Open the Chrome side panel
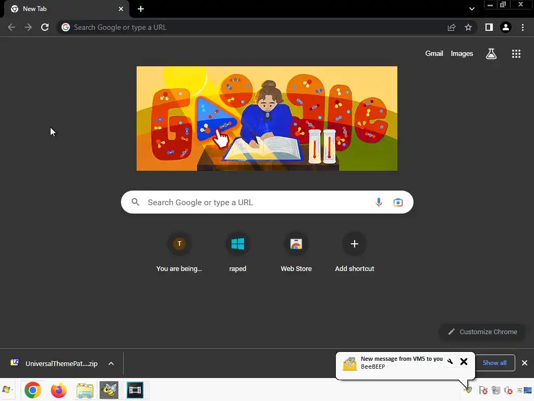Viewport: 534px width, 401px height. tap(489, 27)
